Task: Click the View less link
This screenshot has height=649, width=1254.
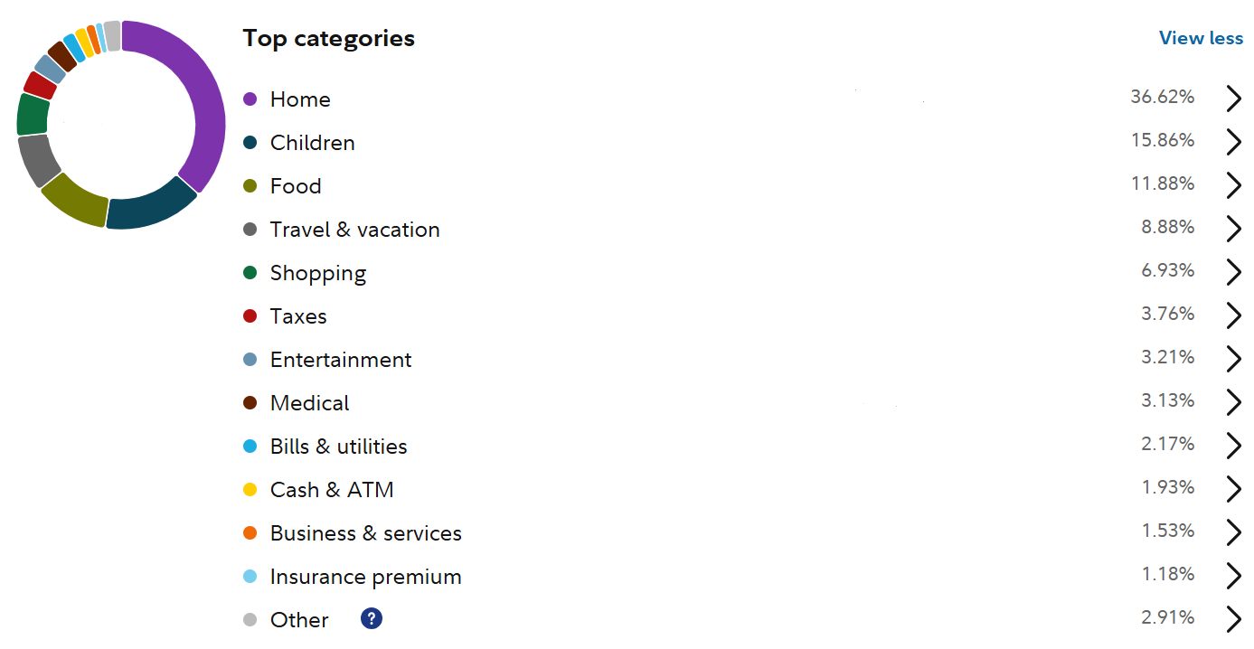Action: click(x=1201, y=38)
